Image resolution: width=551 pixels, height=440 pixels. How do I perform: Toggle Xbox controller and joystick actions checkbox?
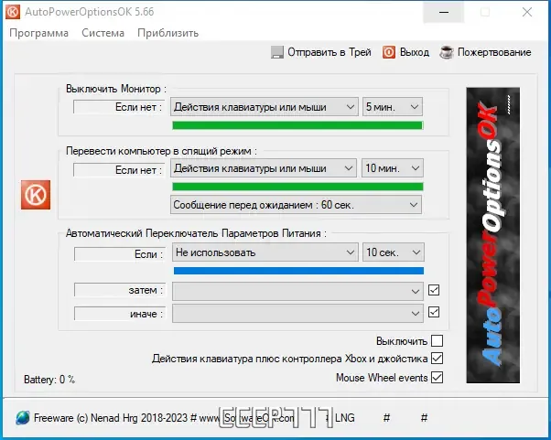click(437, 359)
